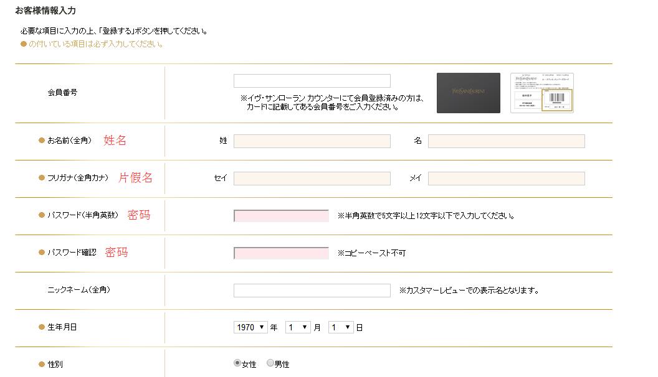The image size is (658, 377).
Task: Click the white member's card barcode image
Action: click(x=541, y=93)
